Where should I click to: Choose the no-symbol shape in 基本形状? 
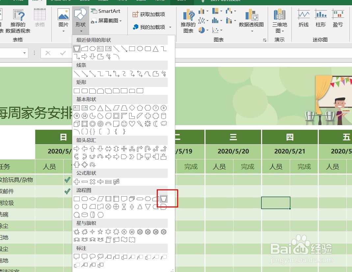[x=100, y=124]
